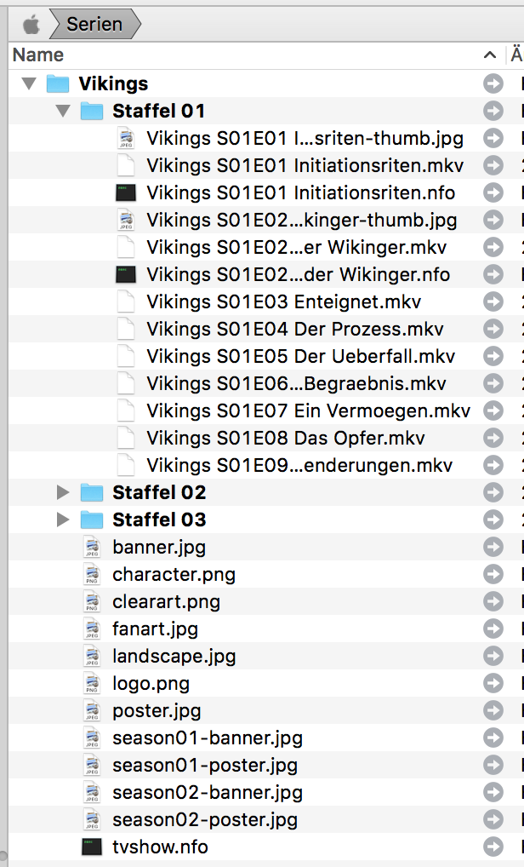The width and height of the screenshot is (524, 867).
Task: Click the arrow button on fanart.jpg row
Action: 493,629
